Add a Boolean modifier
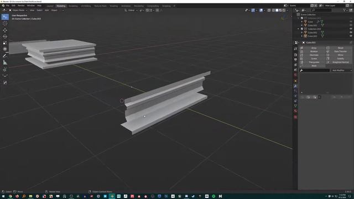 pyautogui.click(x=313, y=51)
